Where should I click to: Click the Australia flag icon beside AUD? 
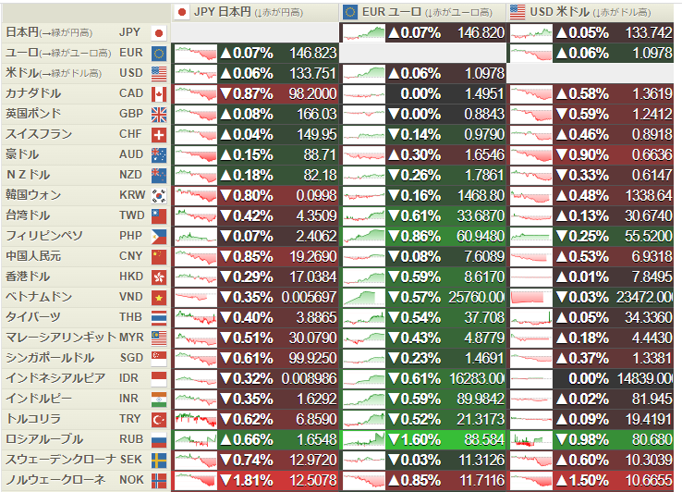pos(158,154)
